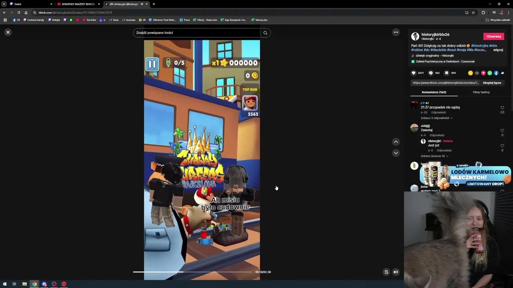This screenshot has width=513, height=288.
Task: Open a new browser tab
Action: 154,4
